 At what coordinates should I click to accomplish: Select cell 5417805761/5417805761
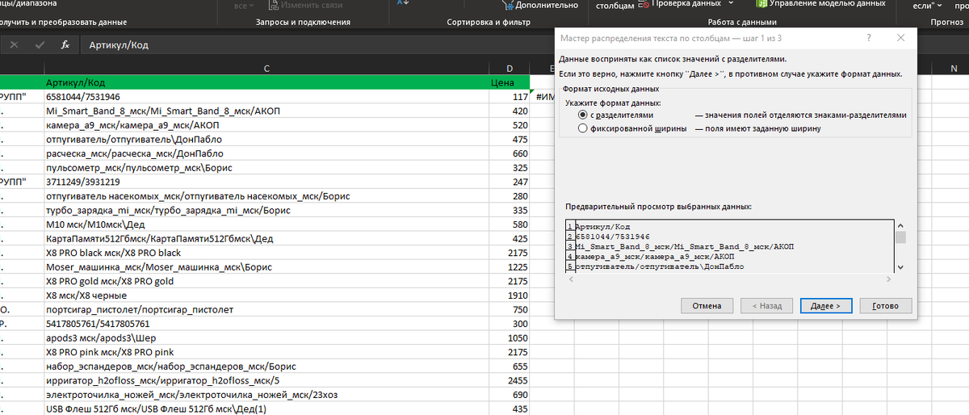[266, 323]
